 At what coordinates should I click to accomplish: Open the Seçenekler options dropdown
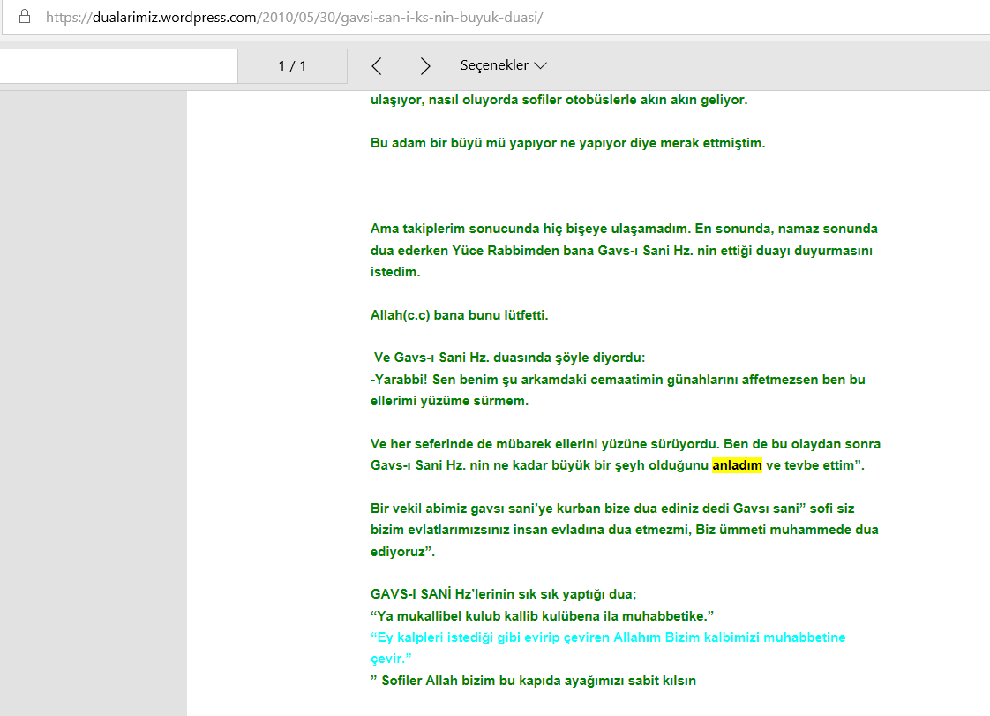click(503, 65)
